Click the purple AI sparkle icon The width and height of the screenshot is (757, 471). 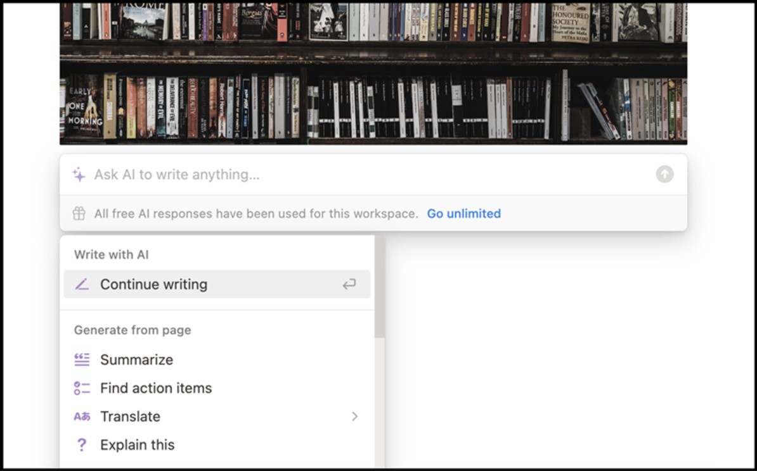(x=79, y=175)
